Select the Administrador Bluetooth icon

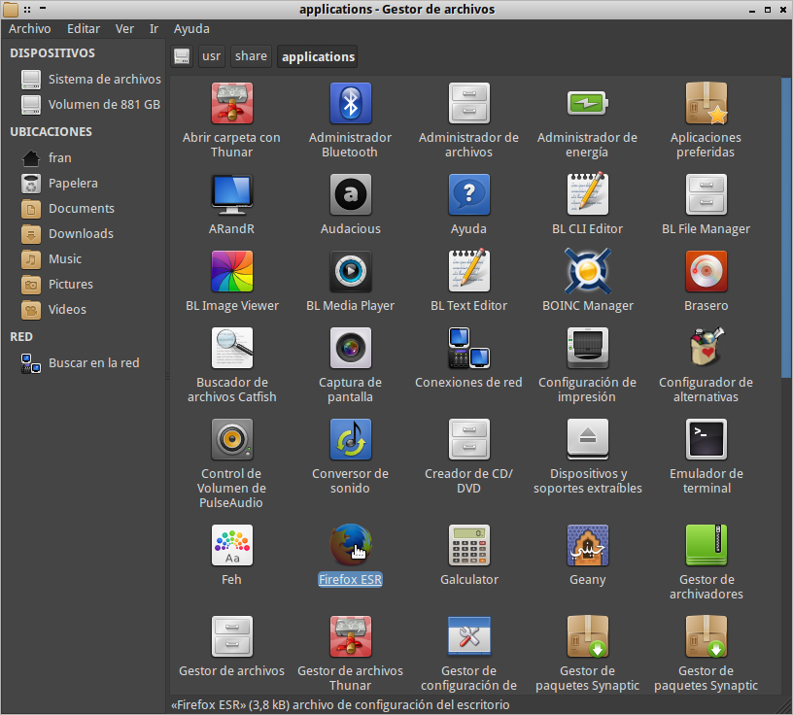[350, 104]
